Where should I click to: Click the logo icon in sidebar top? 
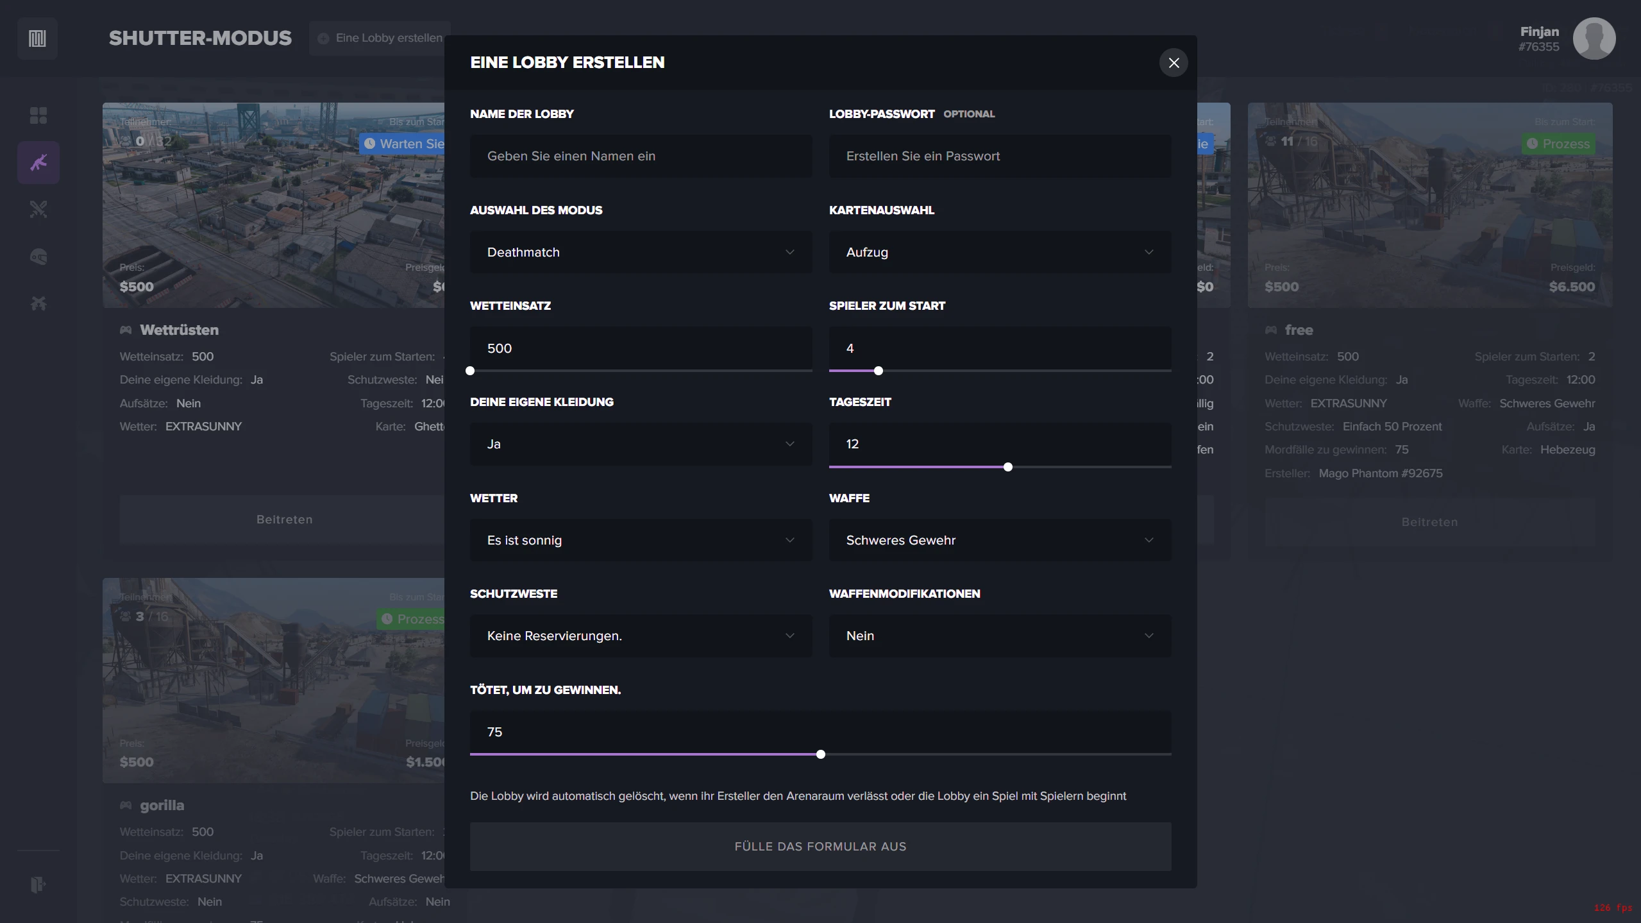(37, 38)
